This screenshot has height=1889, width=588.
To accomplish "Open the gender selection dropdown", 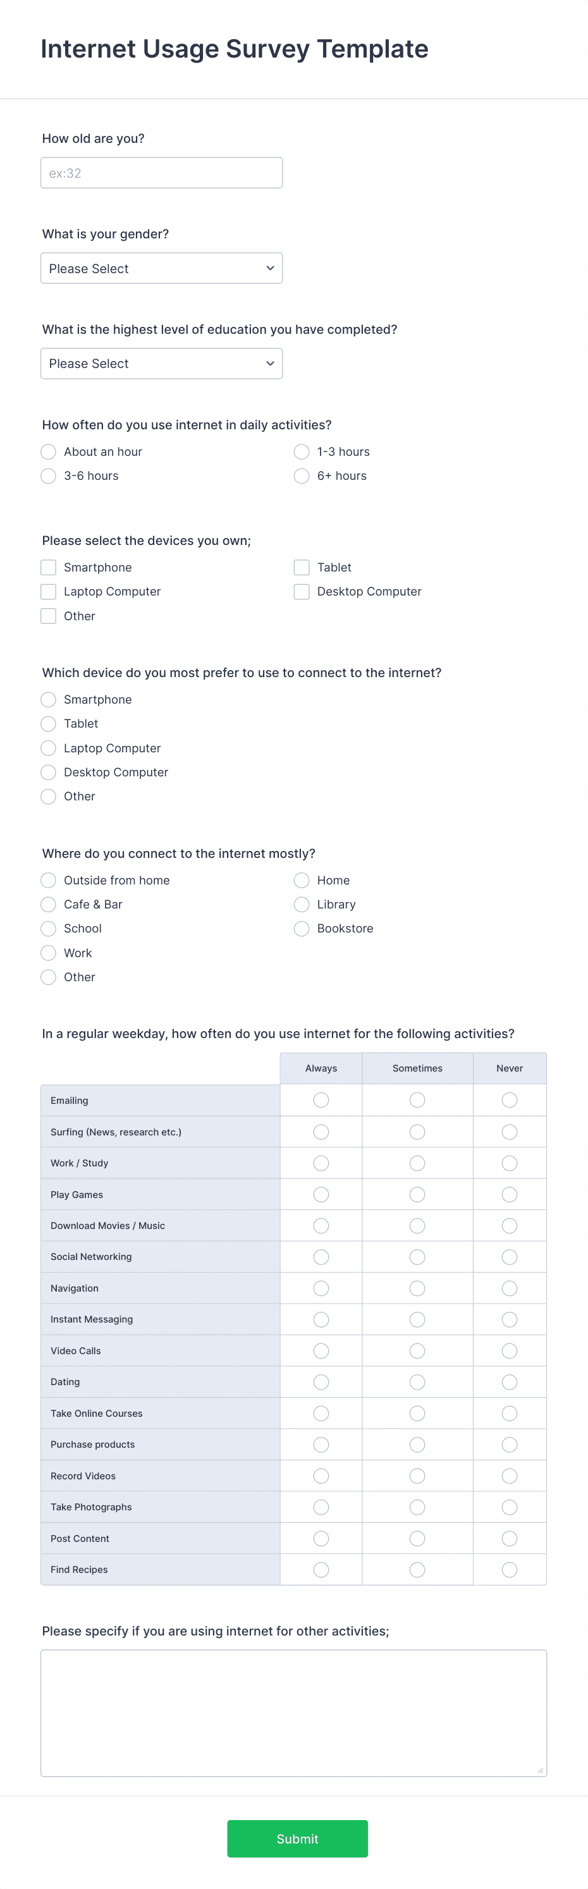I will 161,267.
